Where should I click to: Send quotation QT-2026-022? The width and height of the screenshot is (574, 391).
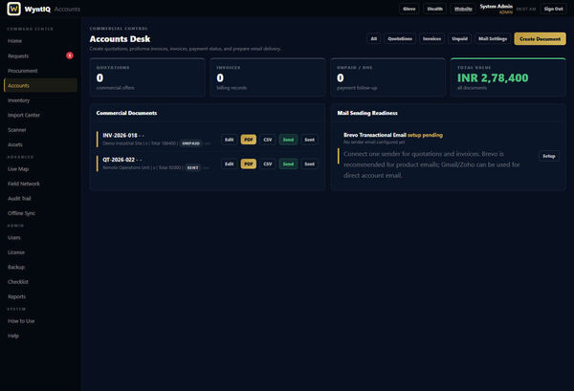pyautogui.click(x=288, y=163)
